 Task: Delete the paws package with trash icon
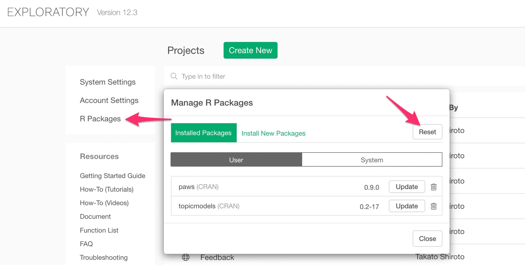(x=433, y=187)
